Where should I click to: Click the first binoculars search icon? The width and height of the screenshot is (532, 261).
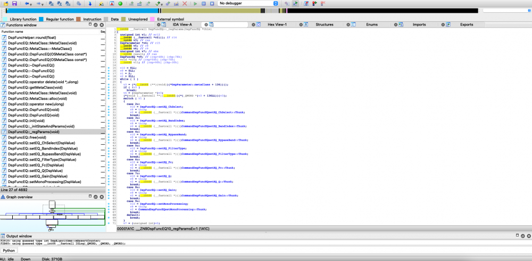coord(51,3)
